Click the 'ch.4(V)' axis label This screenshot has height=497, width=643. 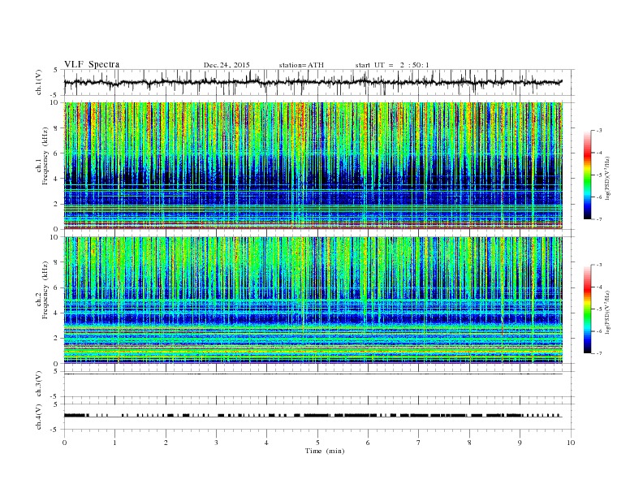(x=39, y=417)
